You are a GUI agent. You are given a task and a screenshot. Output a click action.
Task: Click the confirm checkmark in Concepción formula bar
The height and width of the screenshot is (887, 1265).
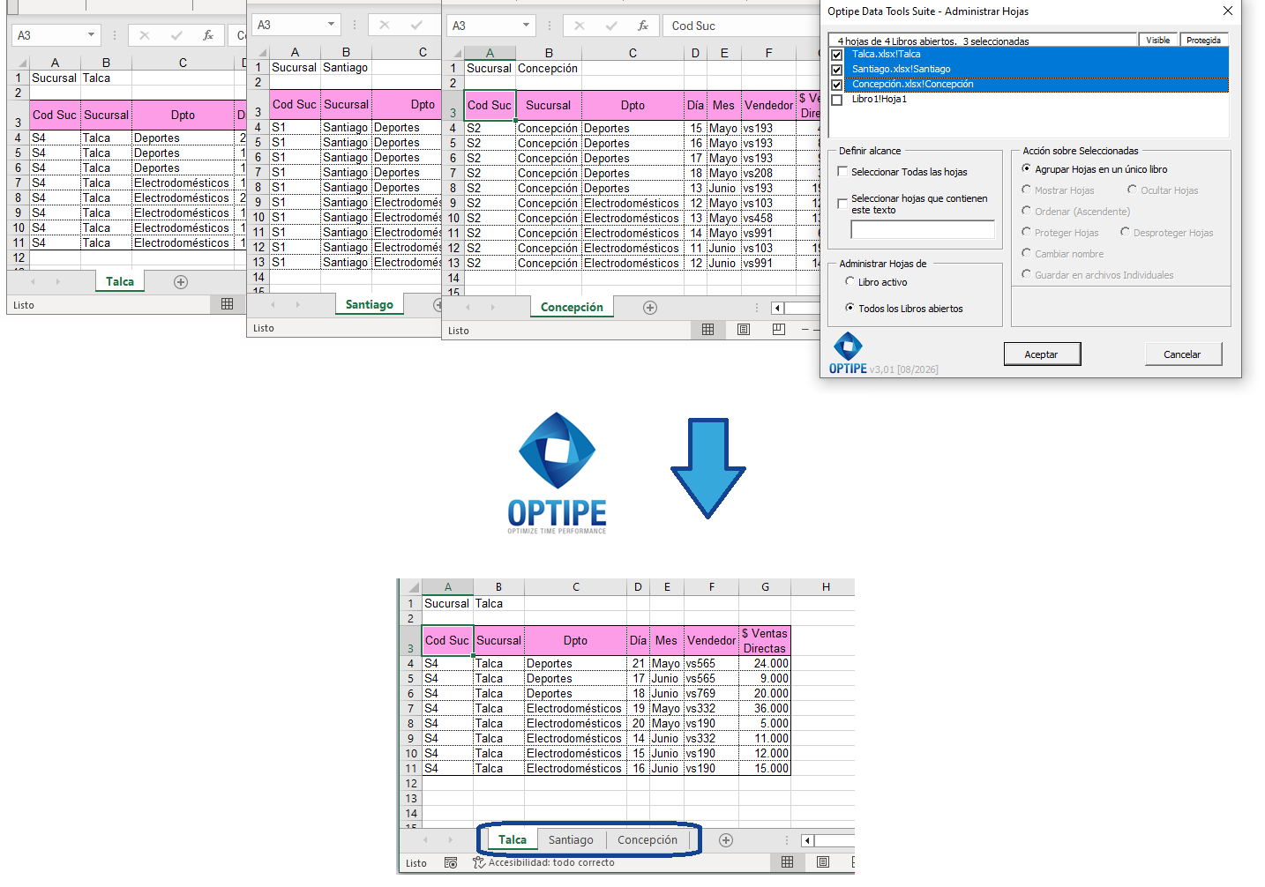pyautogui.click(x=611, y=26)
